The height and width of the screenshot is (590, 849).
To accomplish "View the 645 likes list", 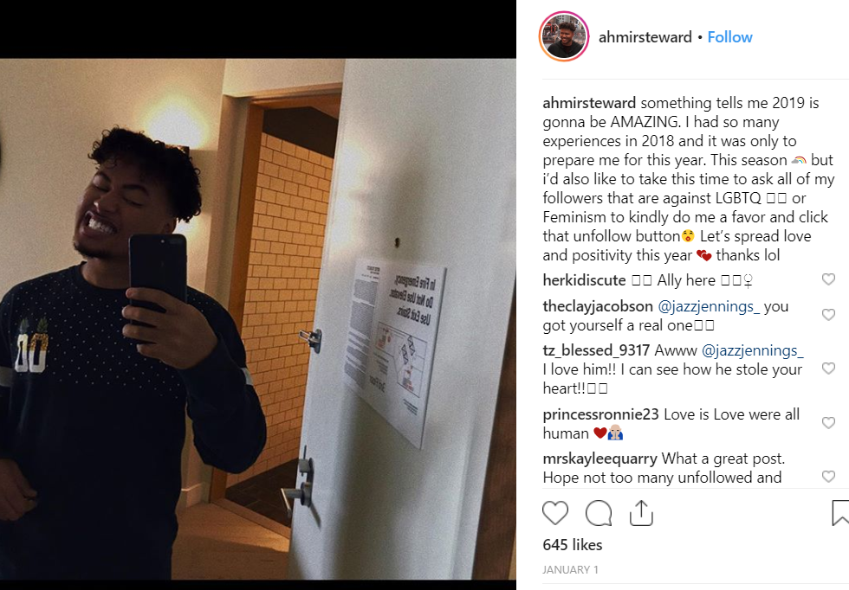I will tap(573, 544).
